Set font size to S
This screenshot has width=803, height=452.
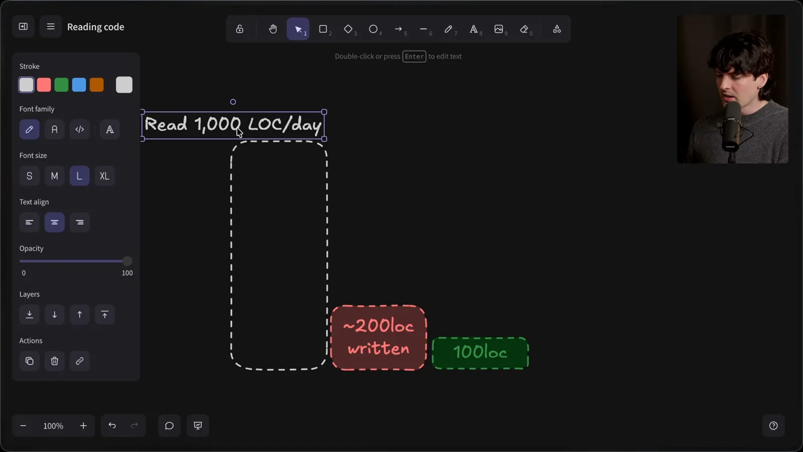30,176
